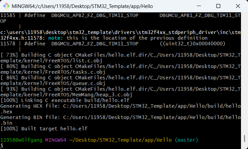Image resolution: width=248 pixels, height=149 pixels.
Task: Click the "Generating BIN file" output line
Action: coord(100,117)
